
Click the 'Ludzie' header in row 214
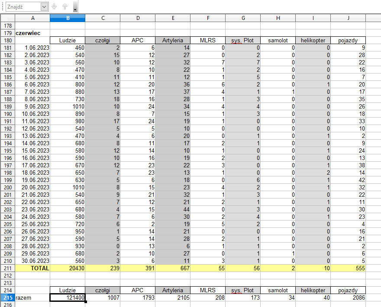[x=68, y=290]
